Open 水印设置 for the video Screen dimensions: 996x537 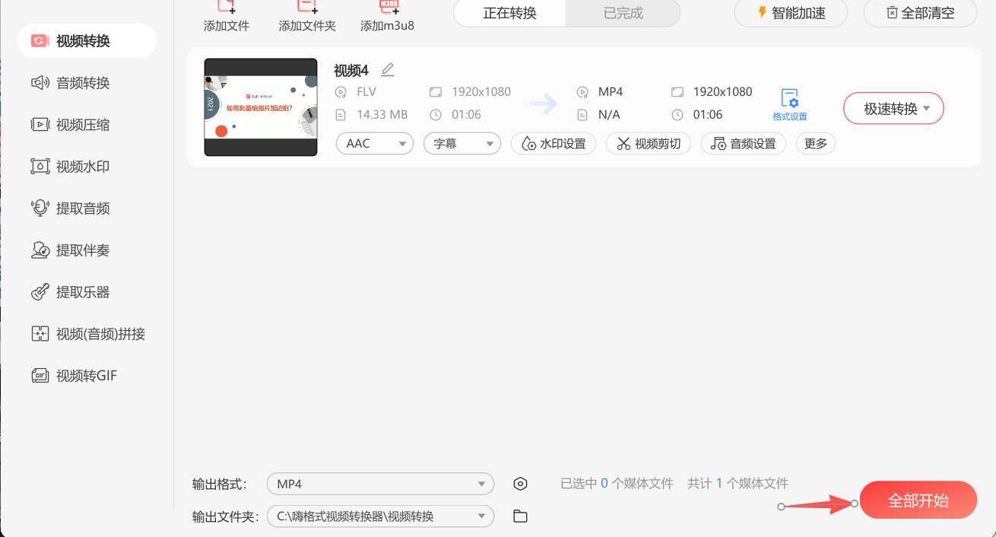pyautogui.click(x=553, y=143)
